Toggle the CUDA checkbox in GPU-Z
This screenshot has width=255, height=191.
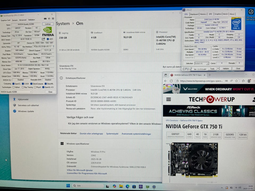pyautogui.click(x=23, y=84)
